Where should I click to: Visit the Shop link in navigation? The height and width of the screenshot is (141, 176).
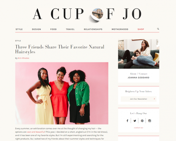coord(141,29)
